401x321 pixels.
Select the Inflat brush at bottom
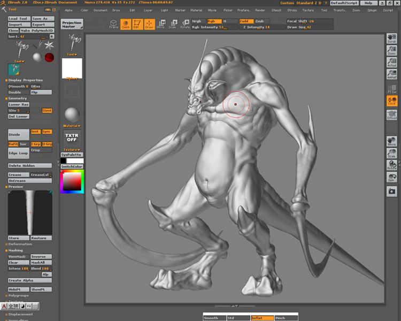coord(262,318)
